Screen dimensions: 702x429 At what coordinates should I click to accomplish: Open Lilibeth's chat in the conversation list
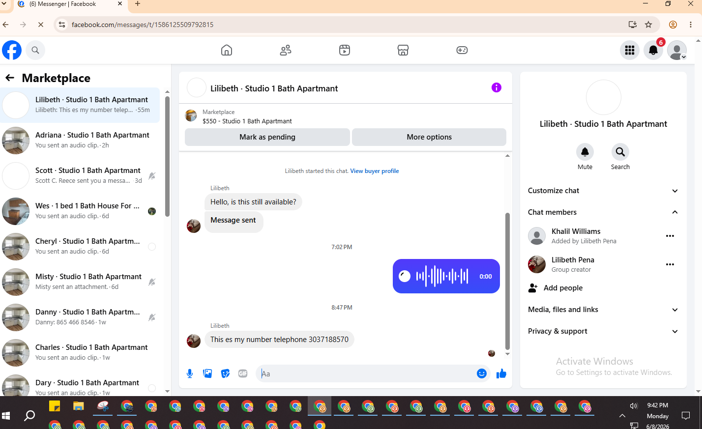[x=80, y=105]
